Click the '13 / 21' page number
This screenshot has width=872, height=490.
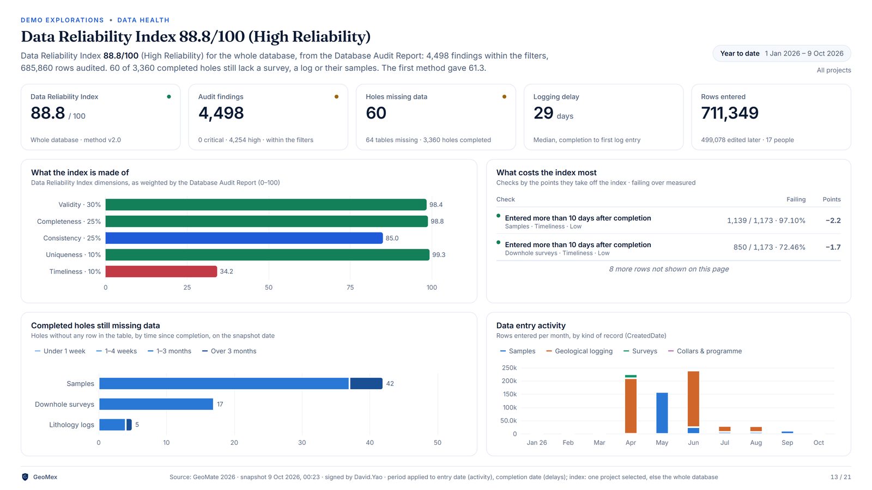click(x=840, y=477)
